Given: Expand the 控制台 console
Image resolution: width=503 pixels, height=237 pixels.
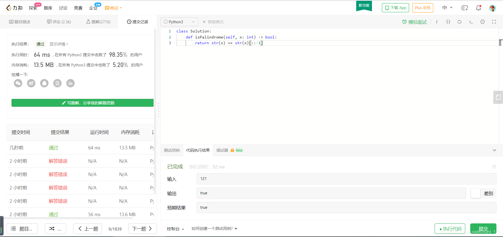Looking at the screenshot, I should point(175,229).
